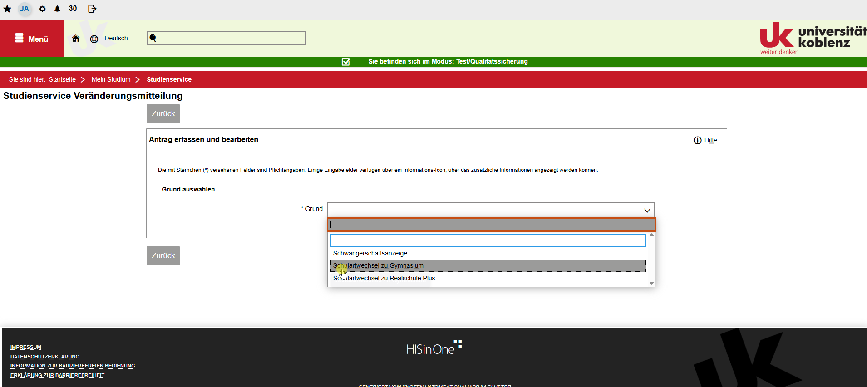Open favorites with the star icon

(7, 9)
